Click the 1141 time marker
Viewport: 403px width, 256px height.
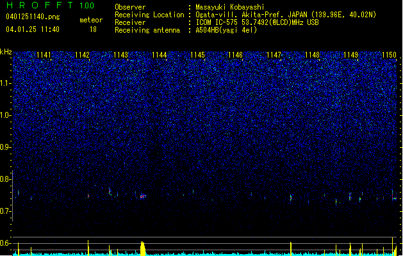[44, 55]
